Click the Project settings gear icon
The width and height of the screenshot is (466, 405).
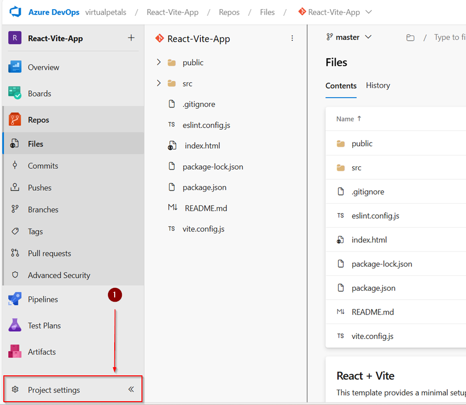[15, 389]
